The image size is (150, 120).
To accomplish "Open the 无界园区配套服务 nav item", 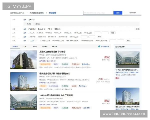I will tap(37, 13).
